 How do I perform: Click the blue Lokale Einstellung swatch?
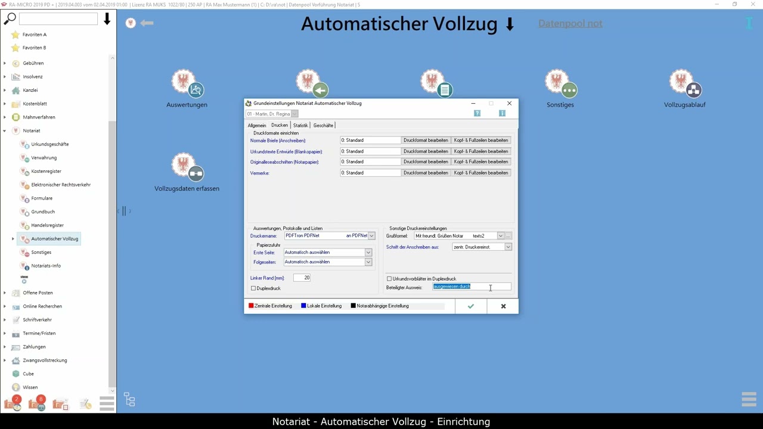pyautogui.click(x=303, y=306)
